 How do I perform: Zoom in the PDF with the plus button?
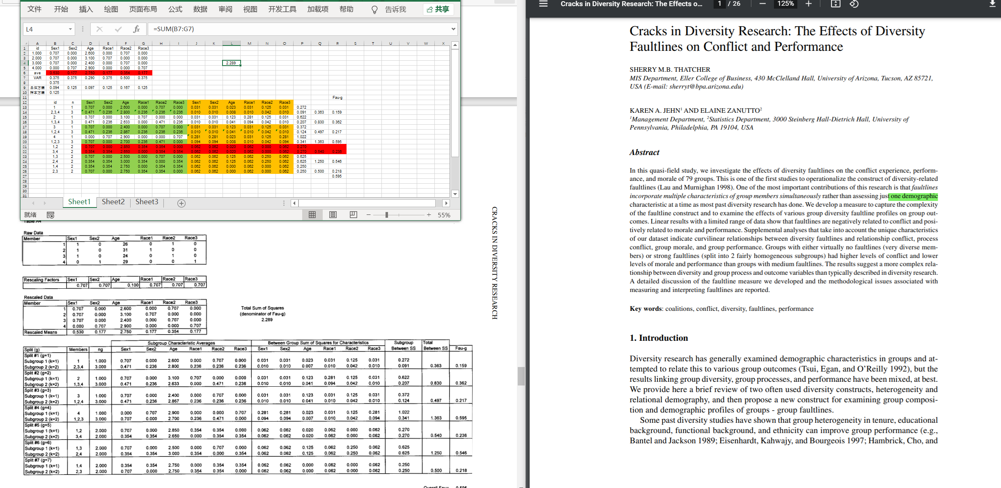[x=808, y=4]
